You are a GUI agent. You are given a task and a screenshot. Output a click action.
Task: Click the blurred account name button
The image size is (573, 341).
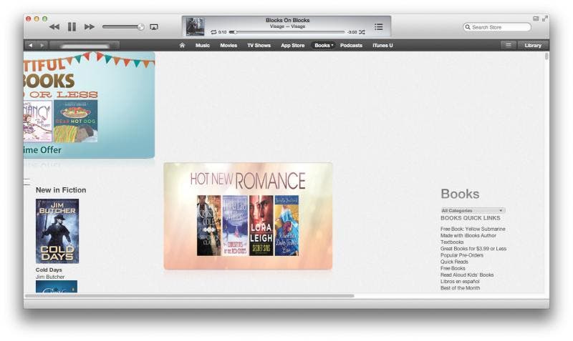point(85,46)
